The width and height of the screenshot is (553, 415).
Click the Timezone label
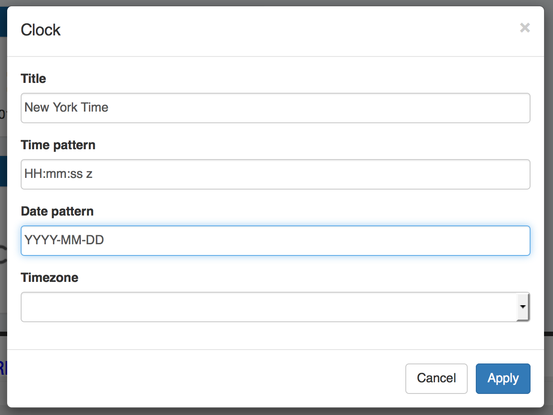pos(49,278)
